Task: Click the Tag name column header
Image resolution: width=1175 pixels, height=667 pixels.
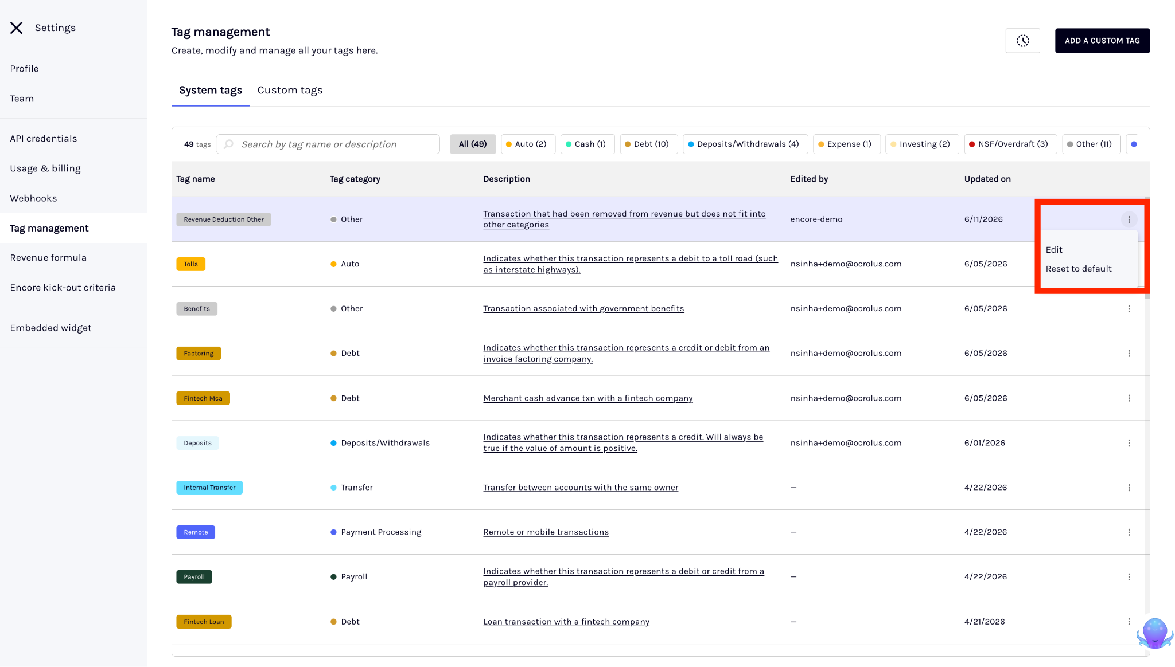Action: tap(195, 179)
